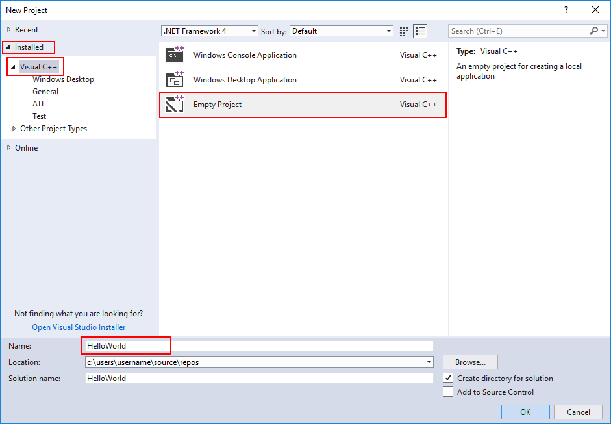Click the search magnifier icon
This screenshot has height=424, width=611.
coord(593,31)
